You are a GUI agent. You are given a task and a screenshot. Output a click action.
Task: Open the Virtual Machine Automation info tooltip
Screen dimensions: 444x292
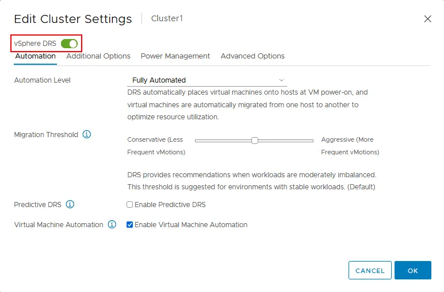click(x=112, y=224)
